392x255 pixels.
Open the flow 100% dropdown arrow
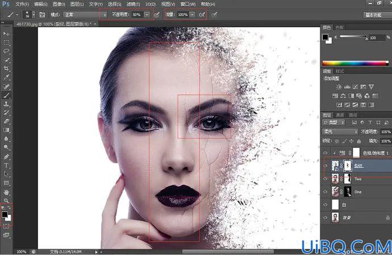click(192, 15)
